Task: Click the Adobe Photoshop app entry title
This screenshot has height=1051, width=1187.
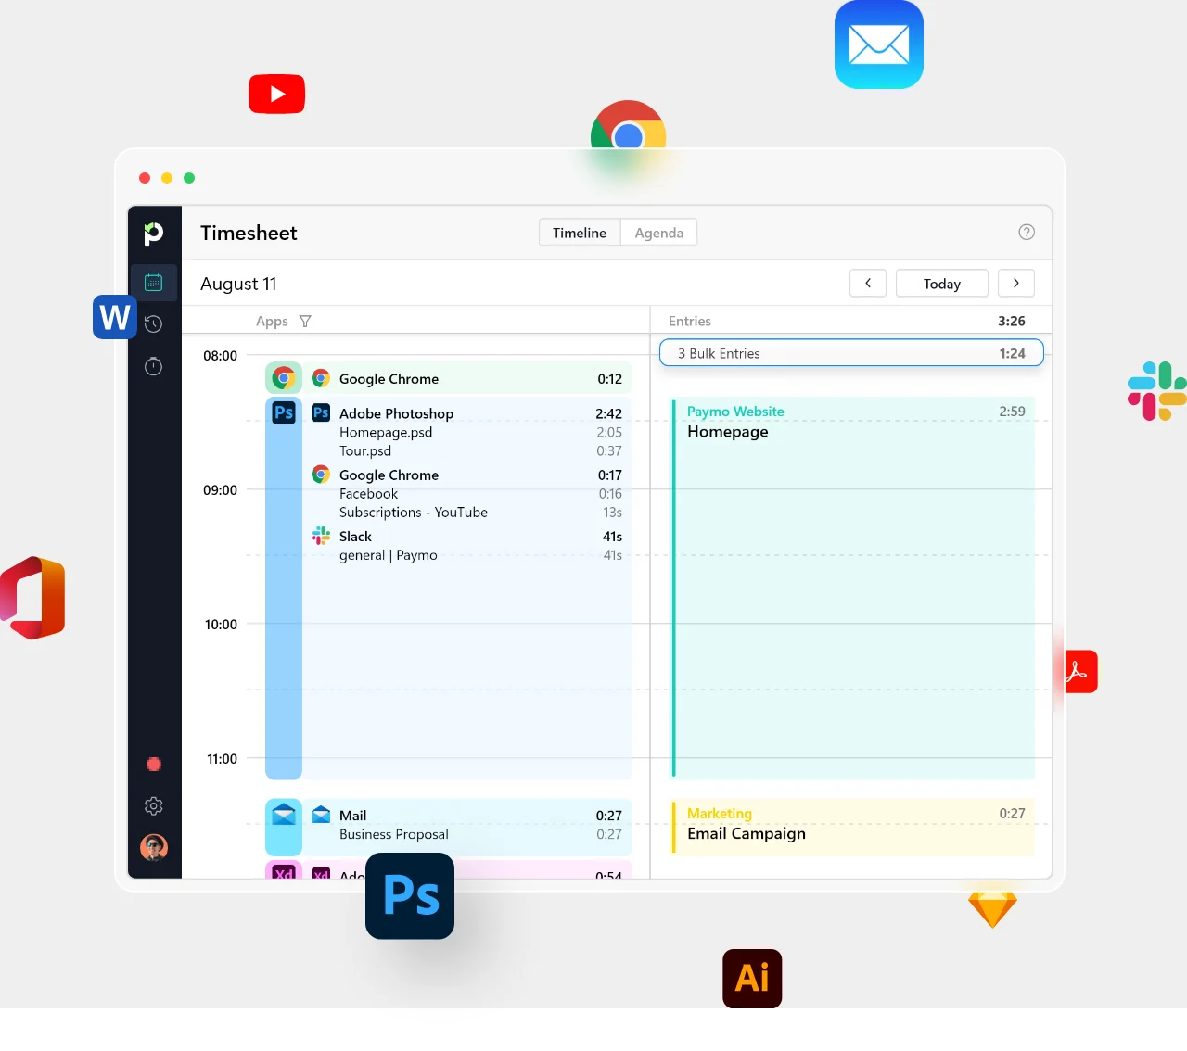Action: 396,413
